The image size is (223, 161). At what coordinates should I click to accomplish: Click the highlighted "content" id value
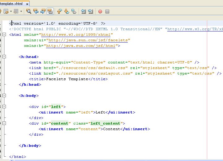[60, 123]
